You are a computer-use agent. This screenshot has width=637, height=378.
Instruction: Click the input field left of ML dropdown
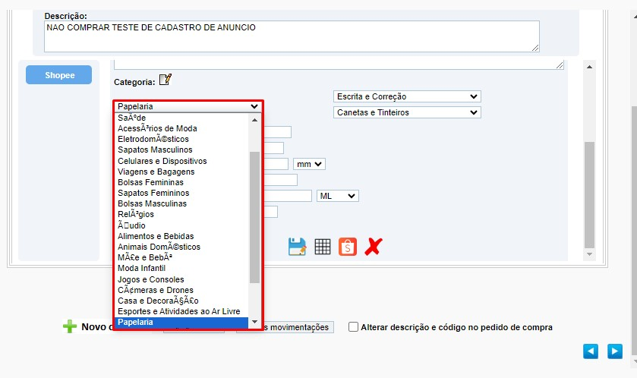coord(288,196)
